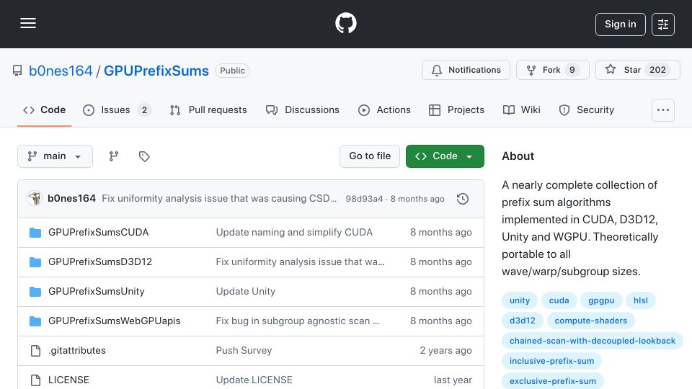Open the latest commit message link

pyautogui.click(x=219, y=199)
